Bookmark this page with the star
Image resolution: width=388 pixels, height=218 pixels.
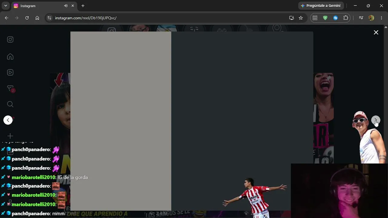click(x=301, y=18)
